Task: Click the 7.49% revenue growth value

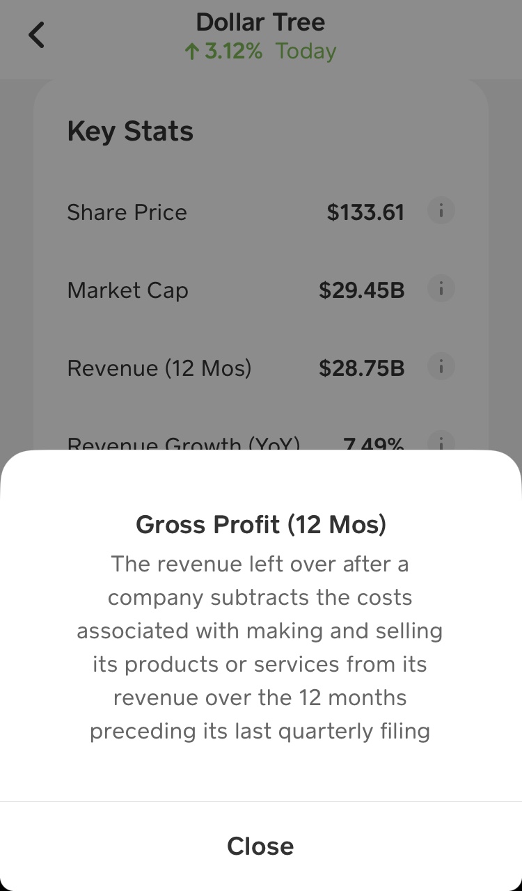Action: pos(373,443)
